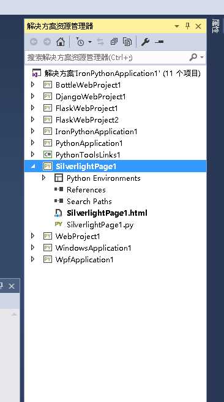Open Properties with the wrench icon
The image size is (224, 402).
click(145, 42)
